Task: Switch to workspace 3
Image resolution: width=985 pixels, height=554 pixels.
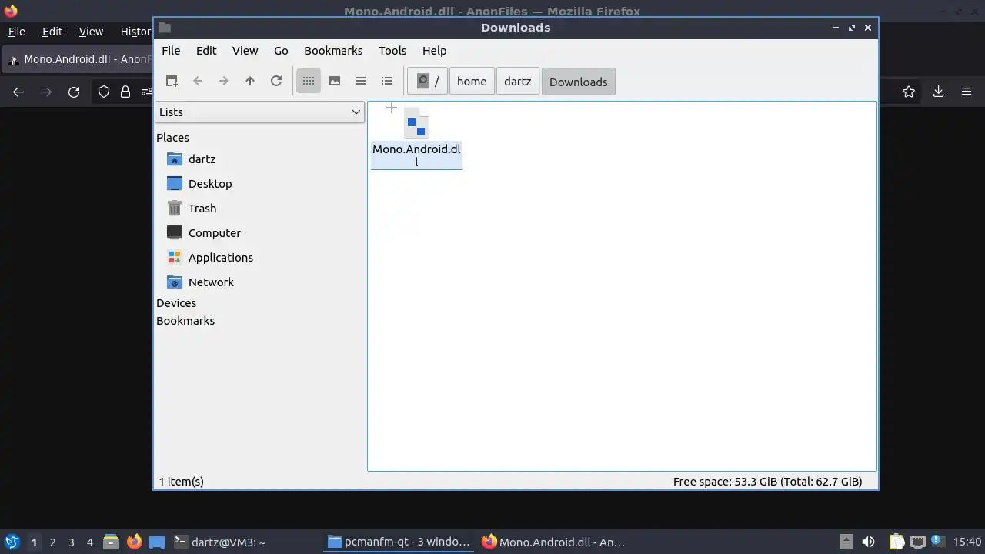Action: click(x=71, y=542)
